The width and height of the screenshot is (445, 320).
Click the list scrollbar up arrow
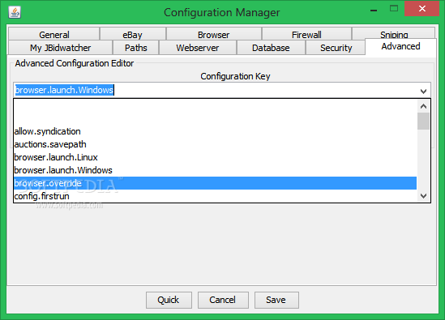pos(423,106)
